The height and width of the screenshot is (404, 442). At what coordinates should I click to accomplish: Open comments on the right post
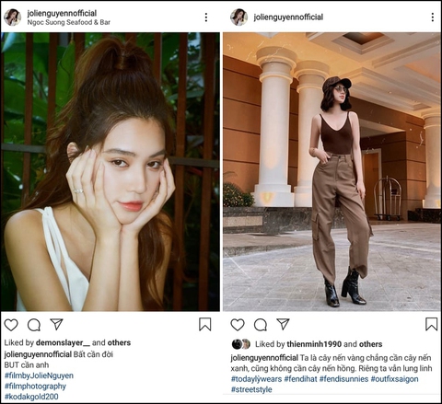(261, 325)
